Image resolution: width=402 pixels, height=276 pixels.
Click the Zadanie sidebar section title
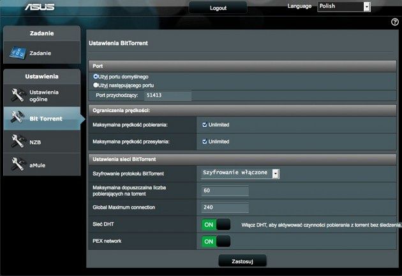(41, 33)
